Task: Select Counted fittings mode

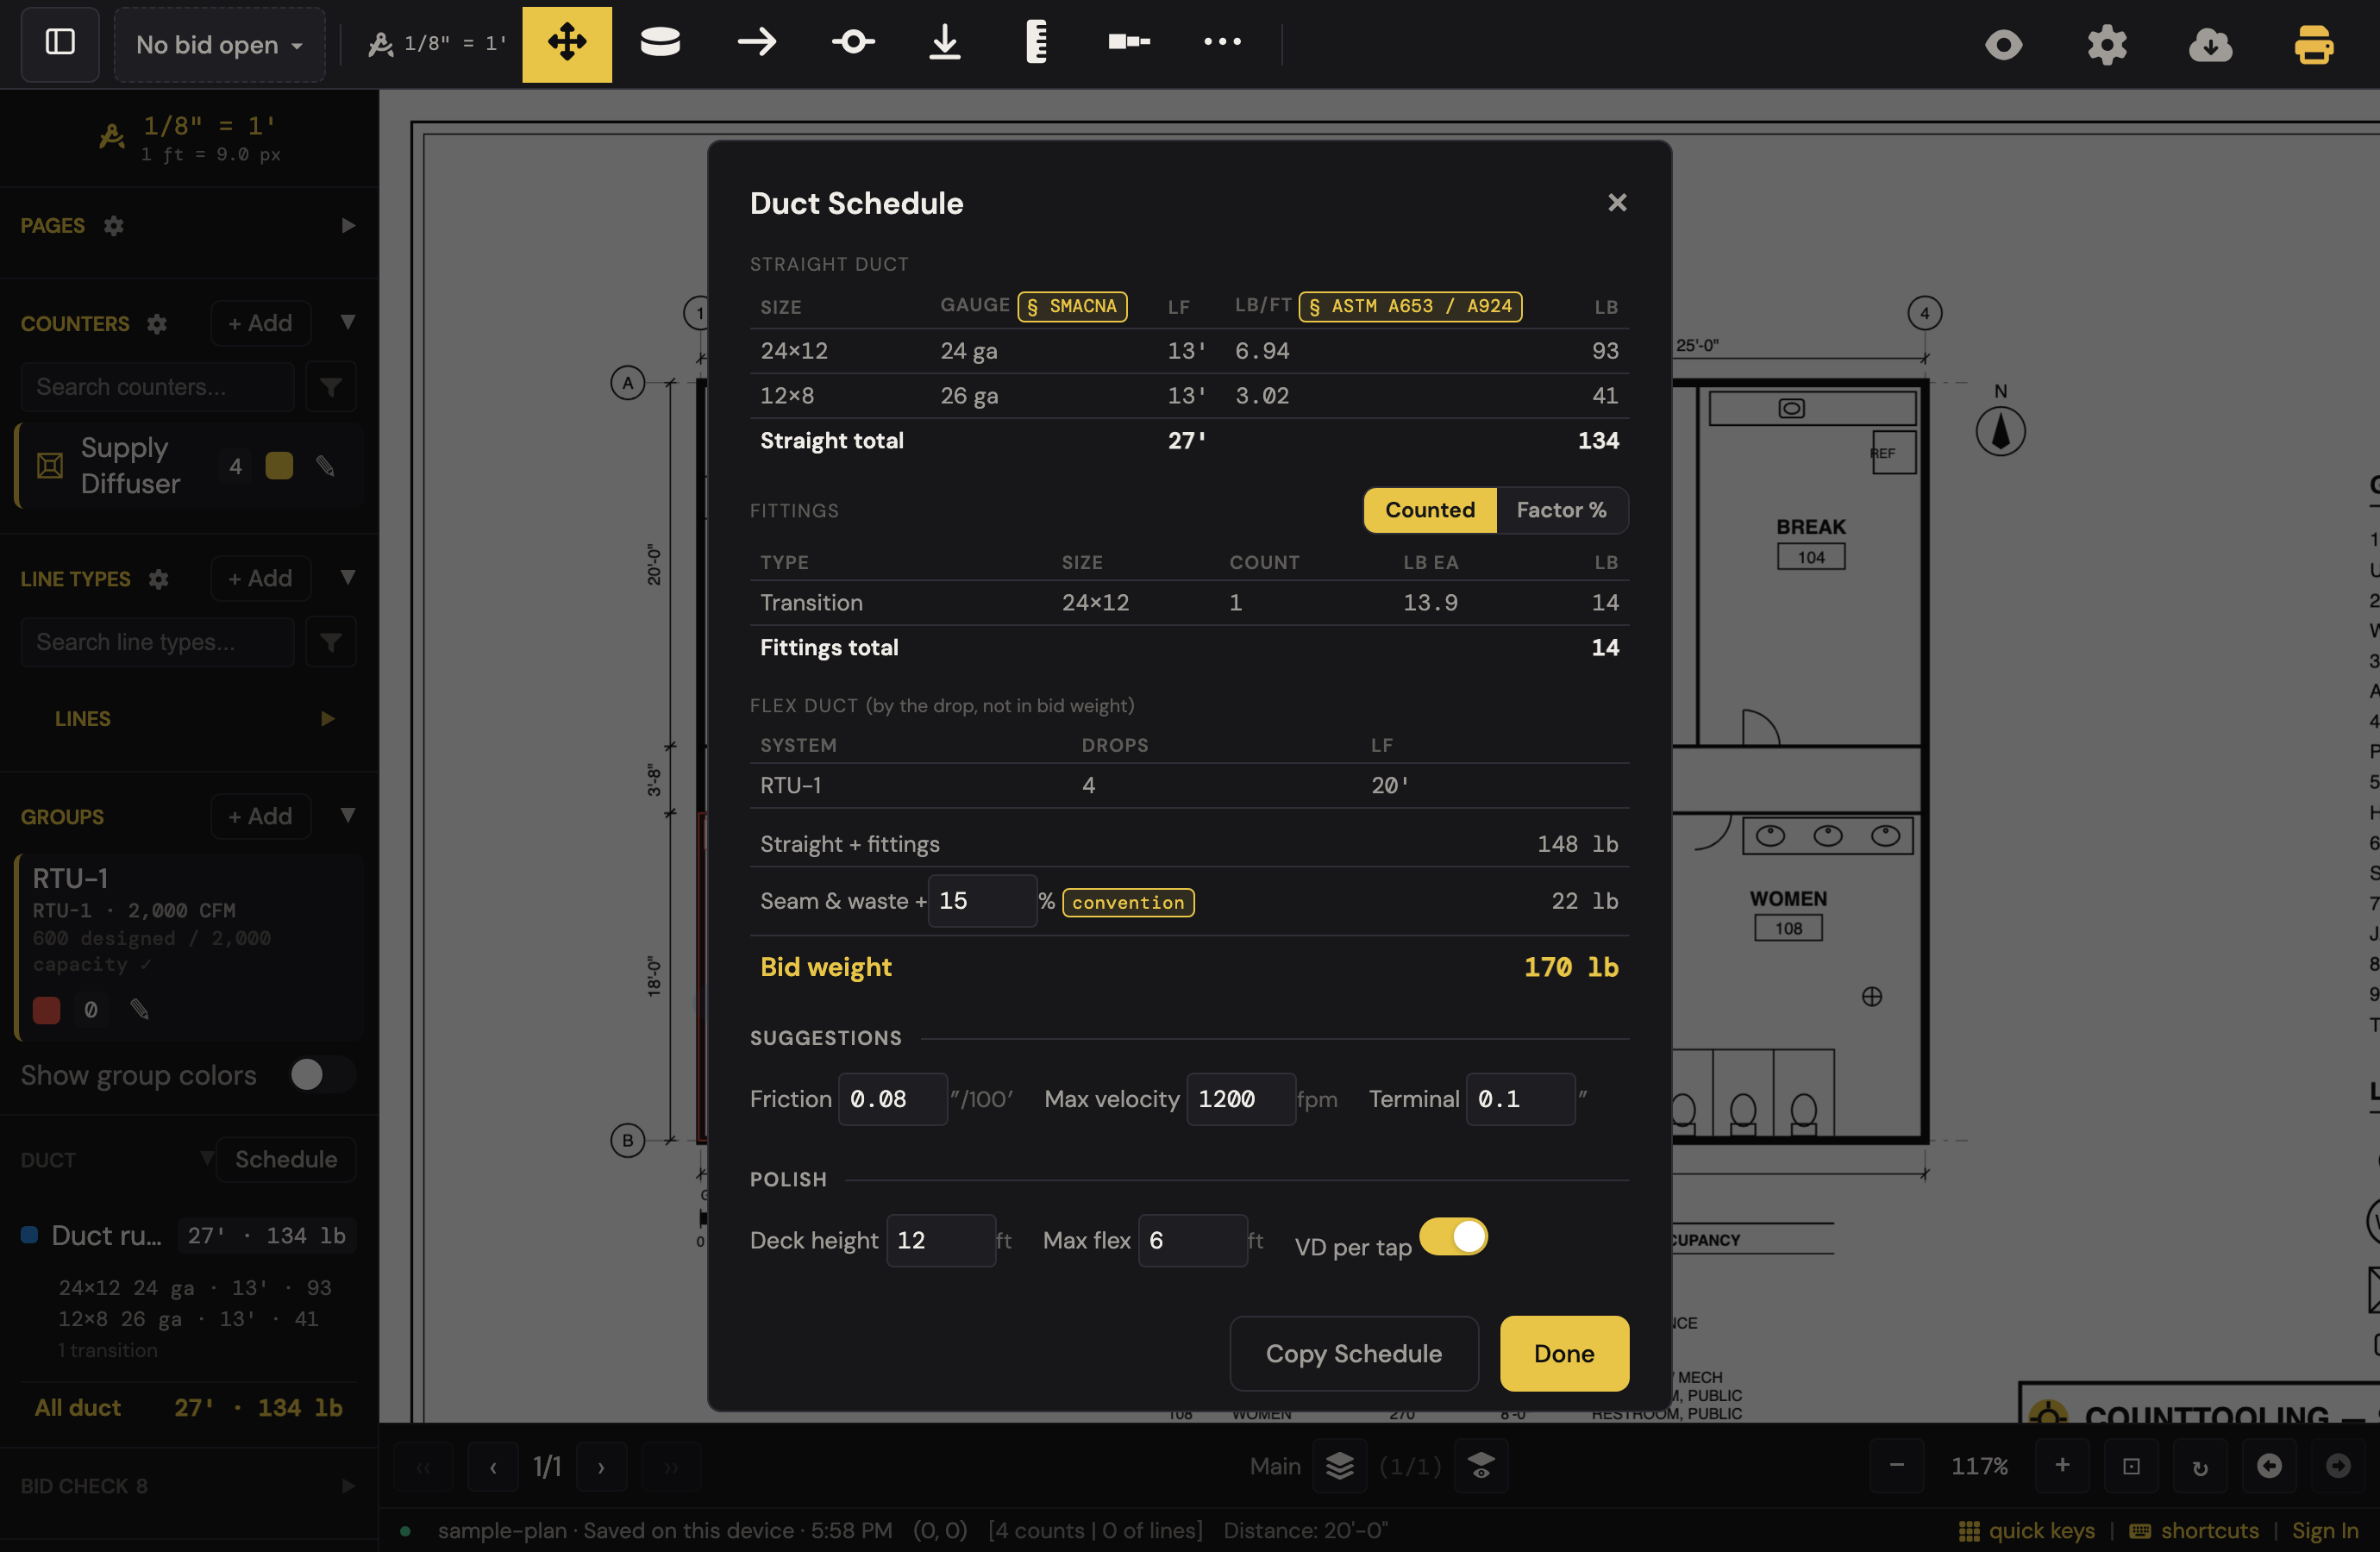Action: [1430, 510]
